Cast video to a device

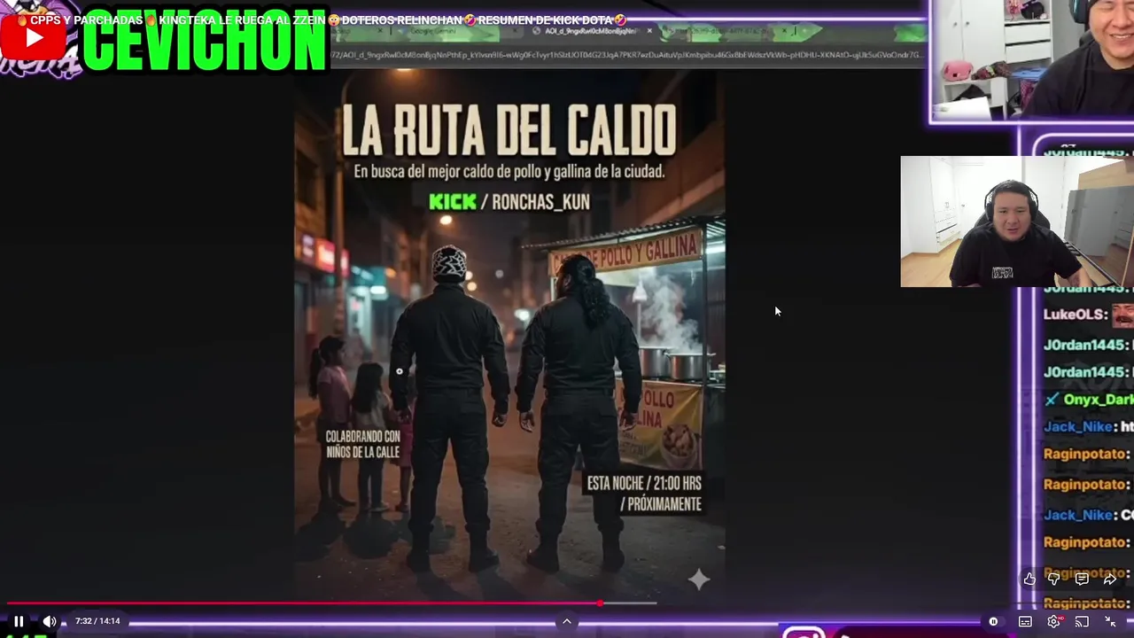tap(1082, 621)
